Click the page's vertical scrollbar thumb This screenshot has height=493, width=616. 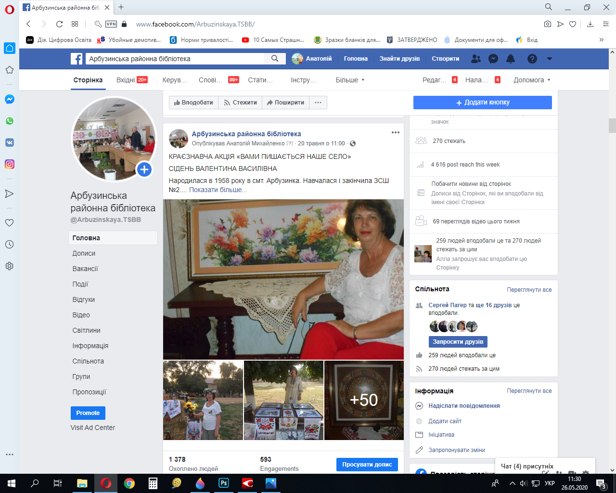pyautogui.click(x=612, y=125)
